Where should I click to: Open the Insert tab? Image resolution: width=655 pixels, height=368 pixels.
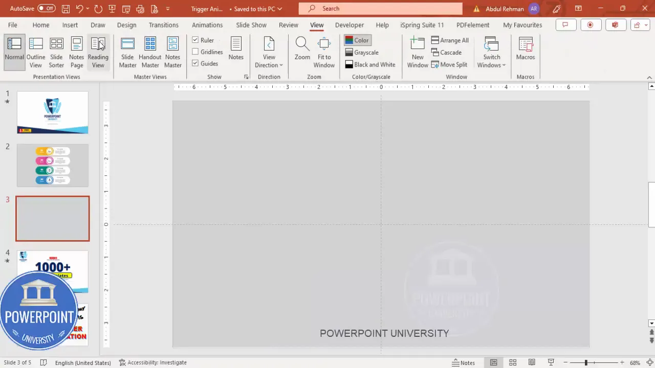pyautogui.click(x=70, y=25)
